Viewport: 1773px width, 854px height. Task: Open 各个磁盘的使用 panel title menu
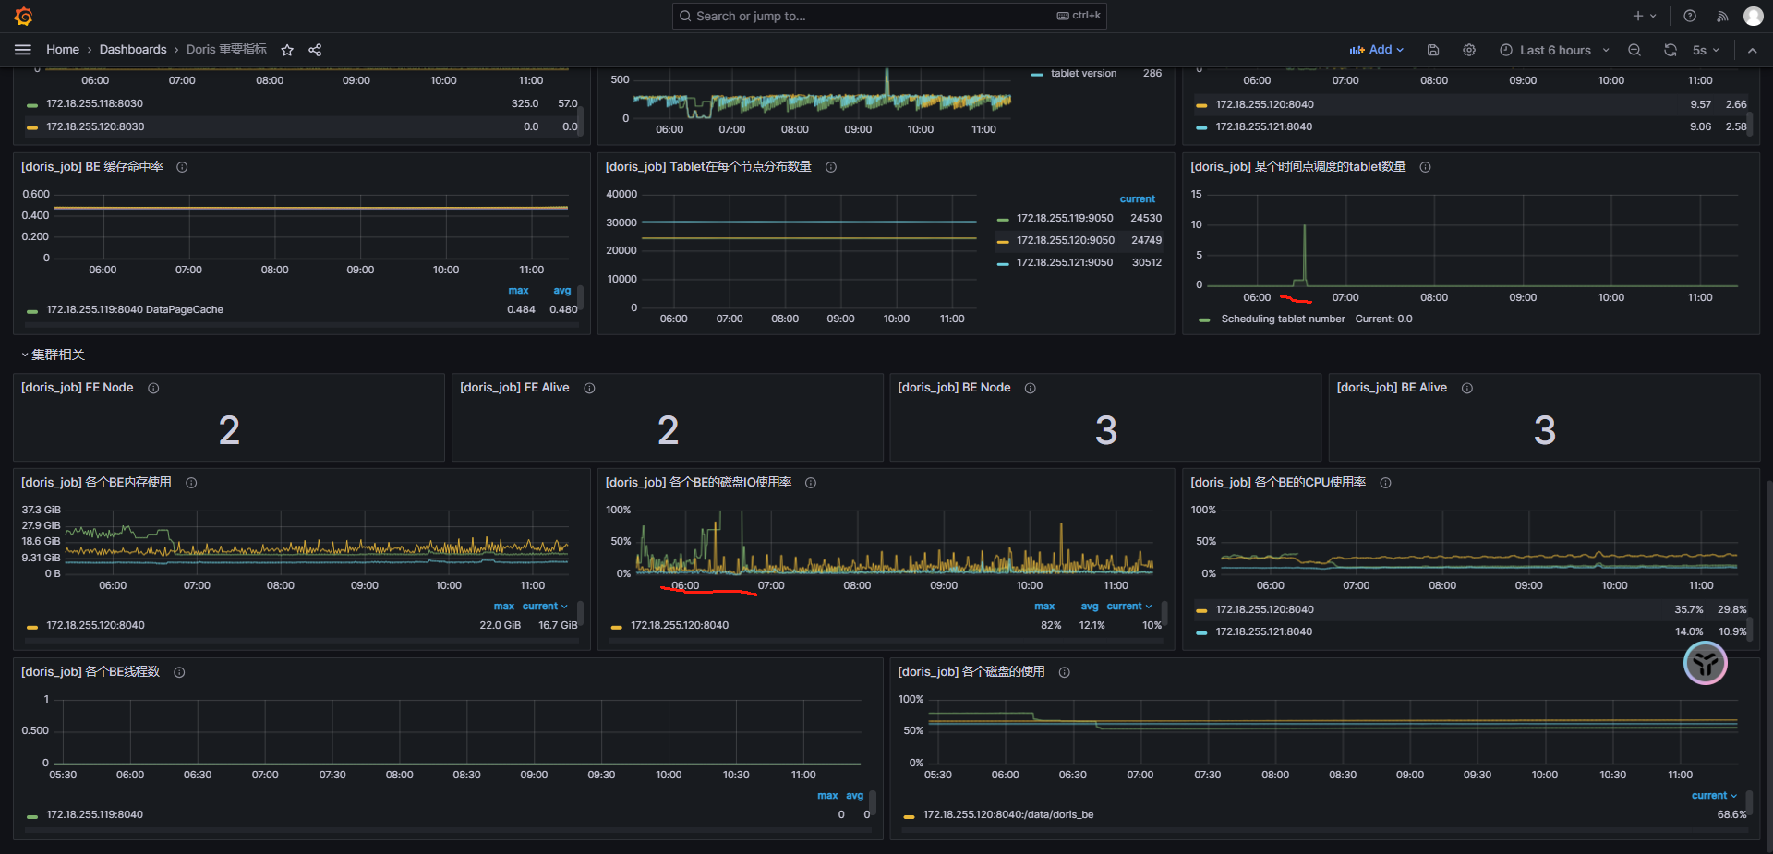click(x=971, y=672)
